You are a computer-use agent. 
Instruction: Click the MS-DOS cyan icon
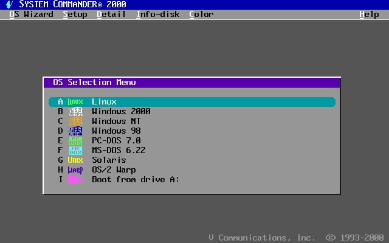(x=75, y=151)
